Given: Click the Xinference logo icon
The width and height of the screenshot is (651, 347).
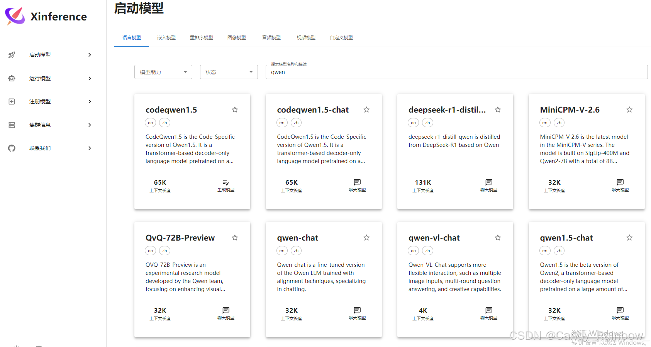Looking at the screenshot, I should pos(15,16).
